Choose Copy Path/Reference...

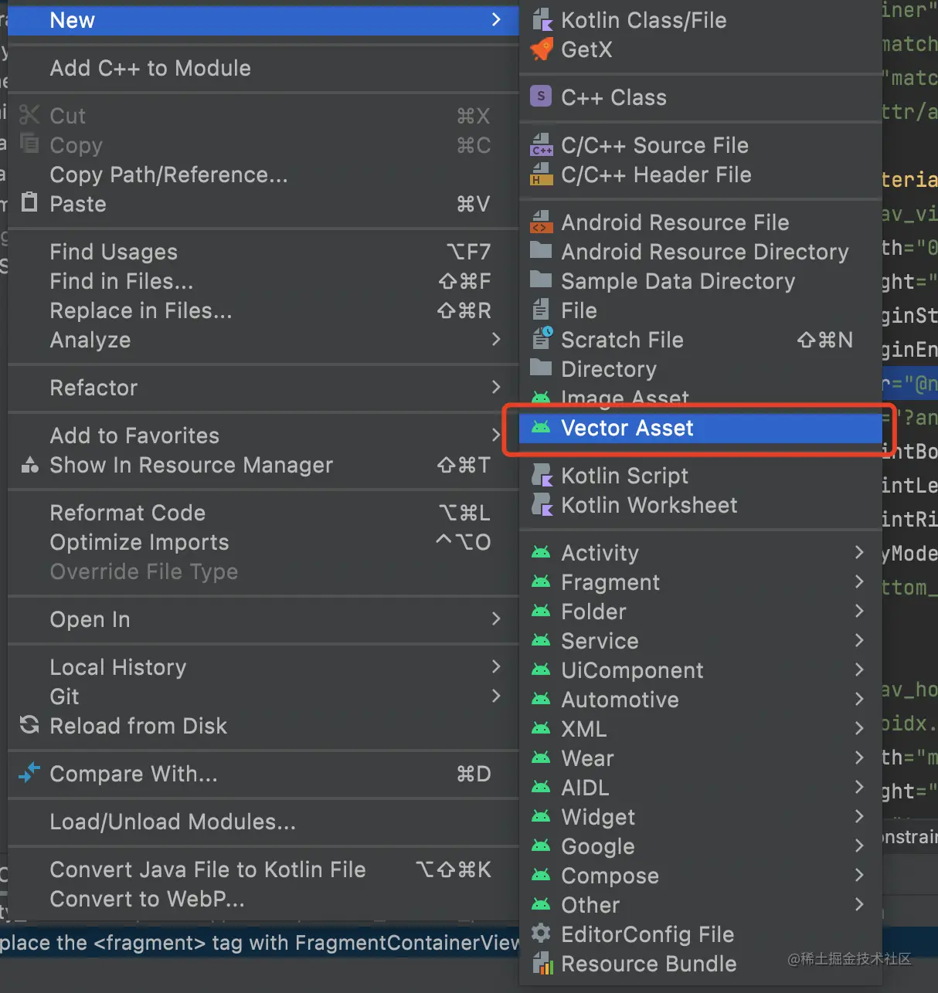(263, 175)
